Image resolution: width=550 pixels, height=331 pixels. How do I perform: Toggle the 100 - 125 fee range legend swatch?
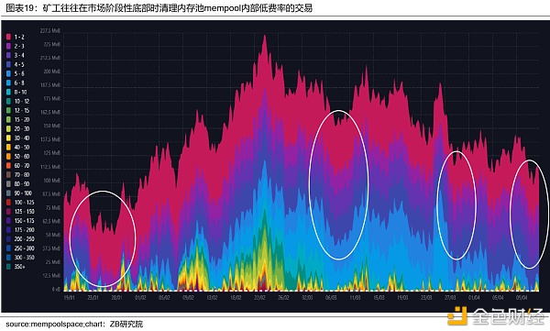coord(9,203)
